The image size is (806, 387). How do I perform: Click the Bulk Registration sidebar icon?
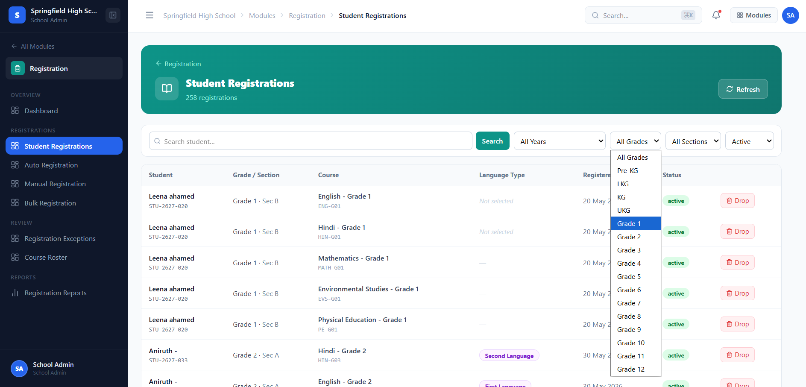(15, 203)
